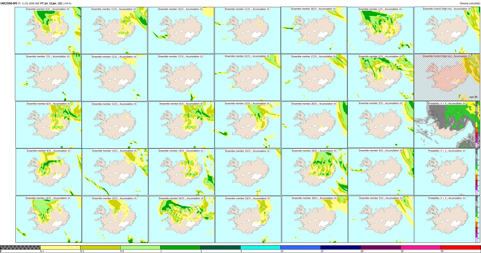View the Ensemble member 23/31 map
The height and width of the screenshot is (253, 481).
248,125
